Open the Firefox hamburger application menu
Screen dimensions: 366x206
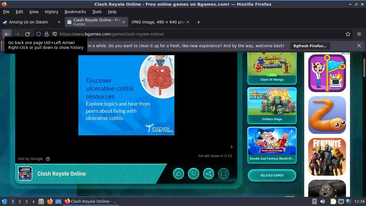tap(359, 34)
